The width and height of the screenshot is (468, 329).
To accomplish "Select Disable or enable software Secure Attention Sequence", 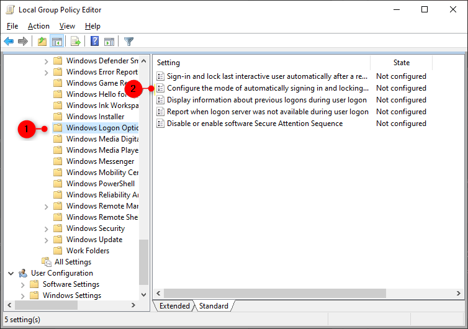I will 254,124.
